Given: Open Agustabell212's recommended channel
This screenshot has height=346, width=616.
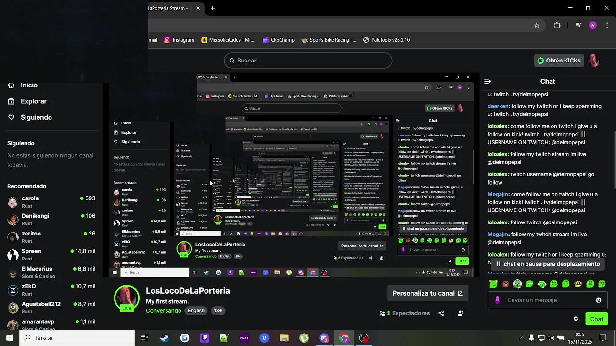Looking at the screenshot, I should click(x=51, y=308).
